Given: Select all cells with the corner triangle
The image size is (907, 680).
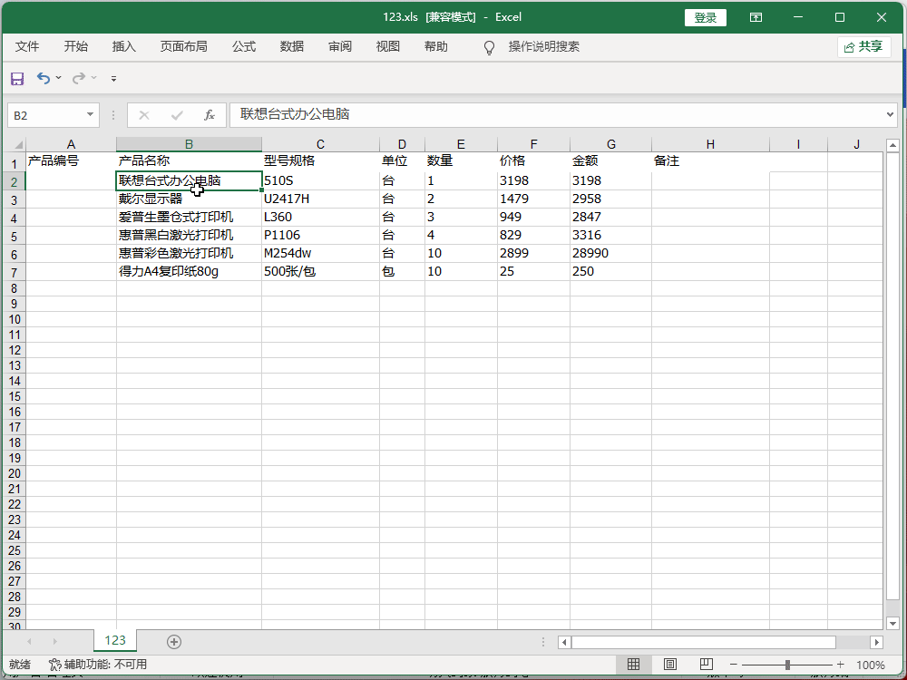Looking at the screenshot, I should (17, 144).
